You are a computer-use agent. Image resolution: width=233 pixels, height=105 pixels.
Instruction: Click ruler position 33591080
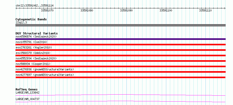pos(87,10)
